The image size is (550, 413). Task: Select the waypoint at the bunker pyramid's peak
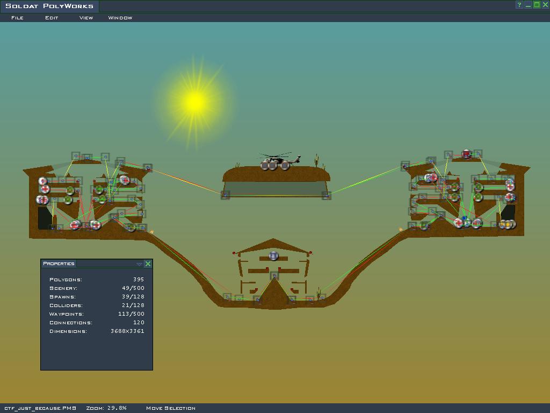click(x=274, y=276)
